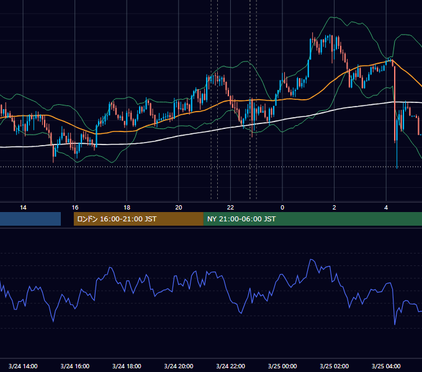Click the 3/24 14:00 label on the oscillator axis
The height and width of the screenshot is (372, 422).
click(x=23, y=366)
